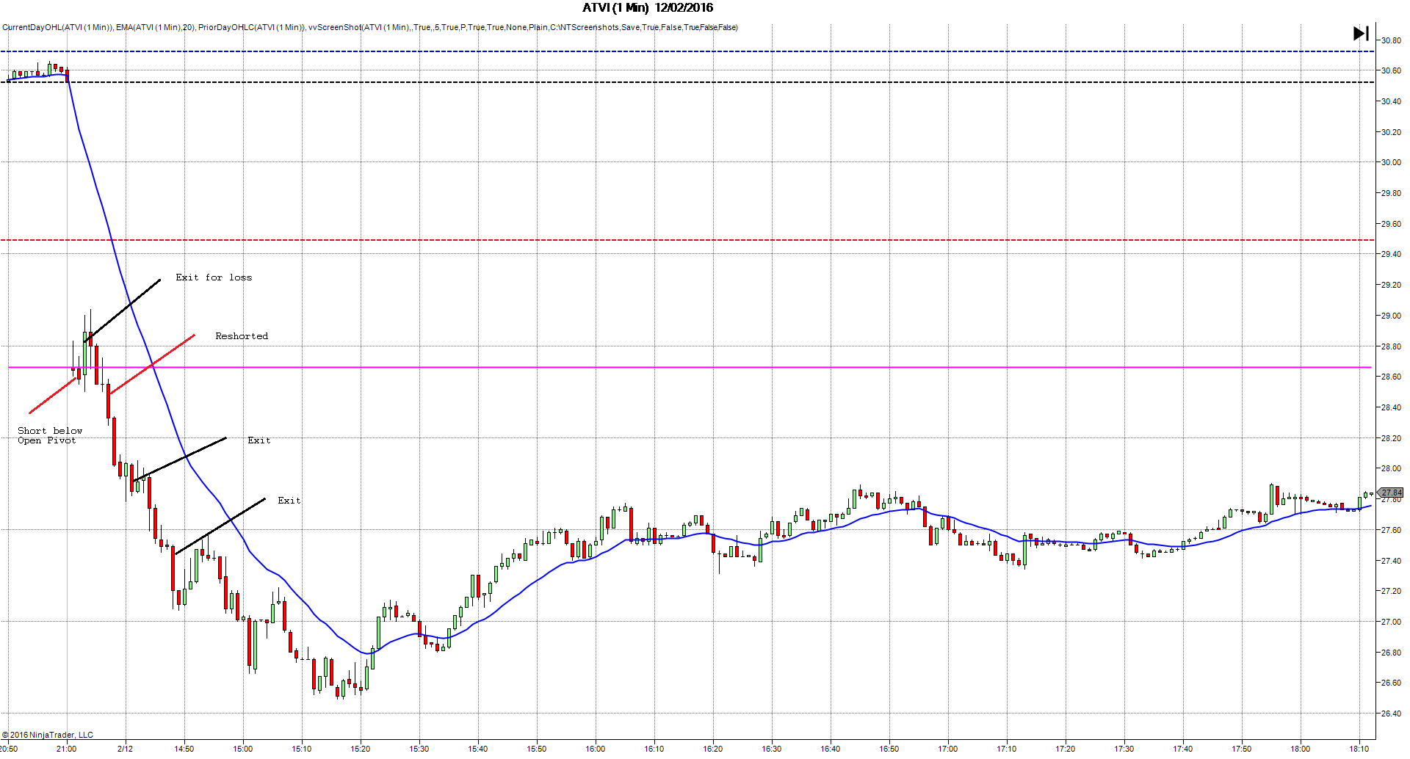Click the 15:10 time axis label
1410x759 pixels.
click(x=302, y=749)
